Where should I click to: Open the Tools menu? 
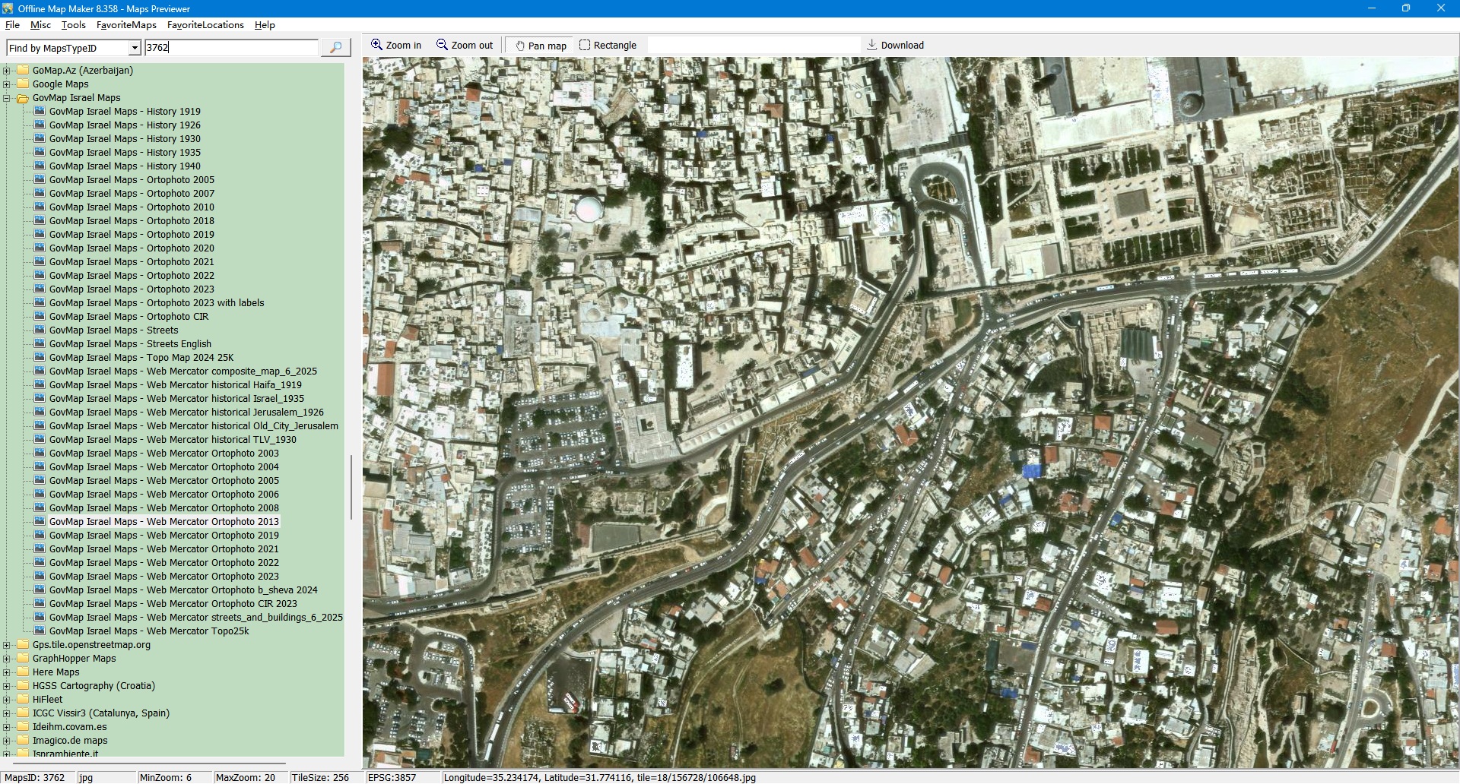pyautogui.click(x=73, y=25)
